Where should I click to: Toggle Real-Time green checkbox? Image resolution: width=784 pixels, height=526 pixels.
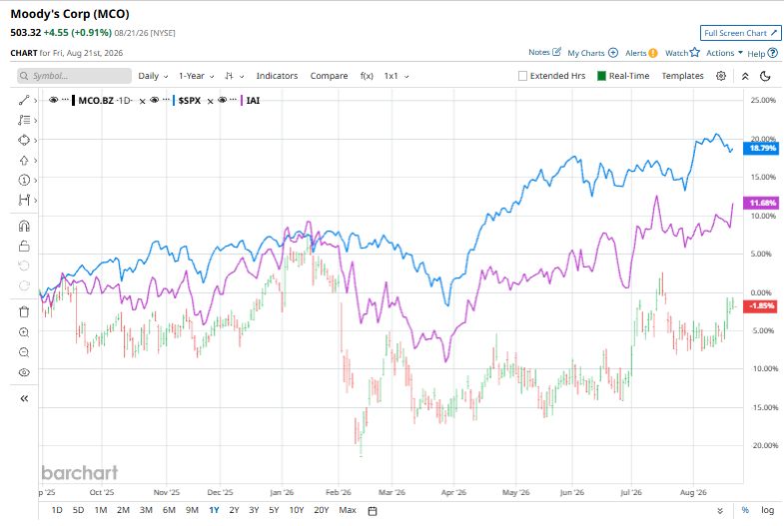(x=601, y=76)
